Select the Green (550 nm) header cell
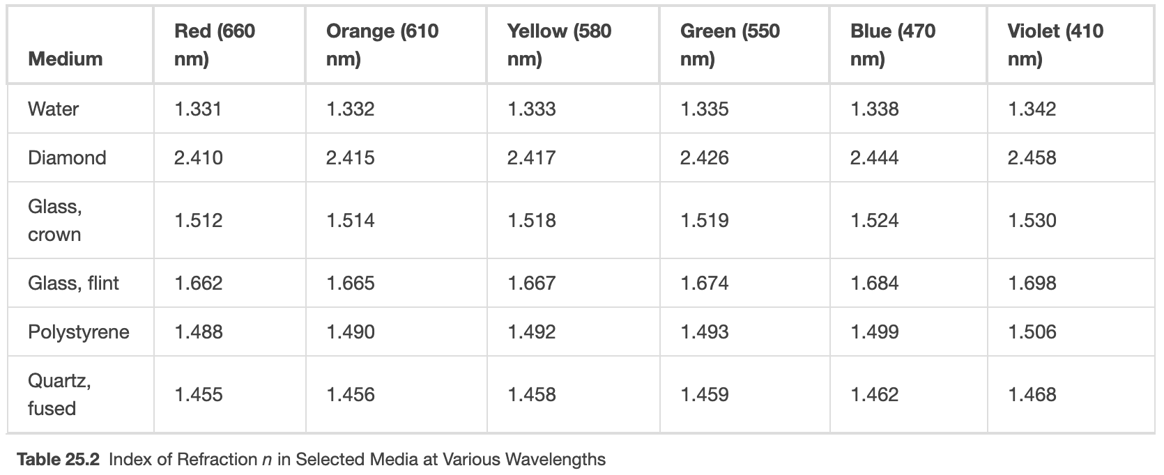 coord(729,45)
